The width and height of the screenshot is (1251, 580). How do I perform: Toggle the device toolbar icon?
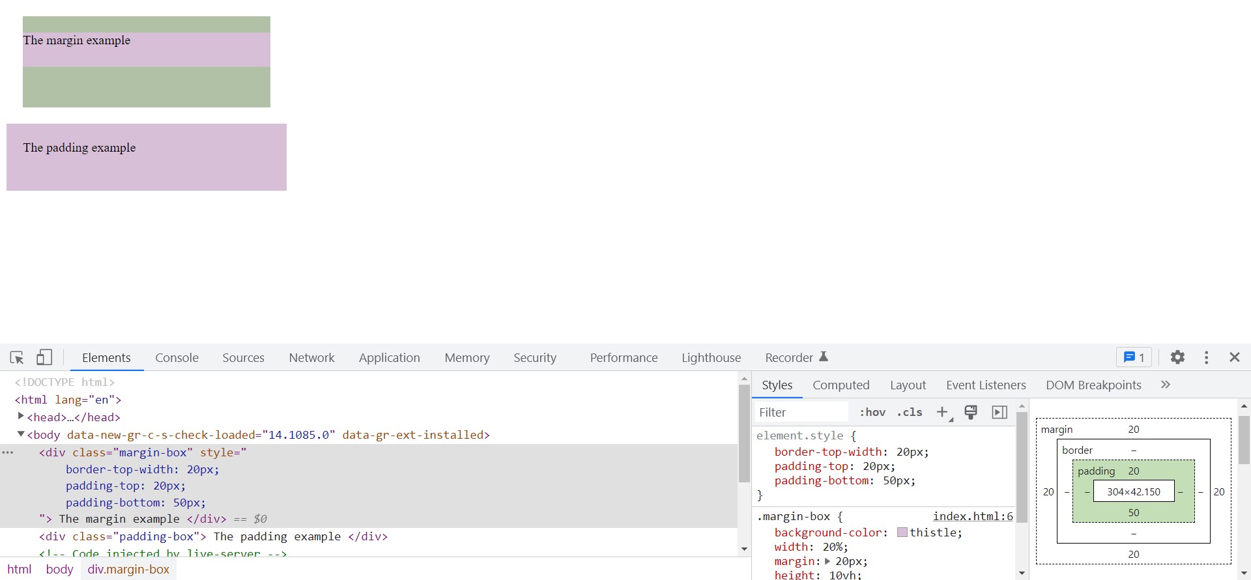click(44, 357)
